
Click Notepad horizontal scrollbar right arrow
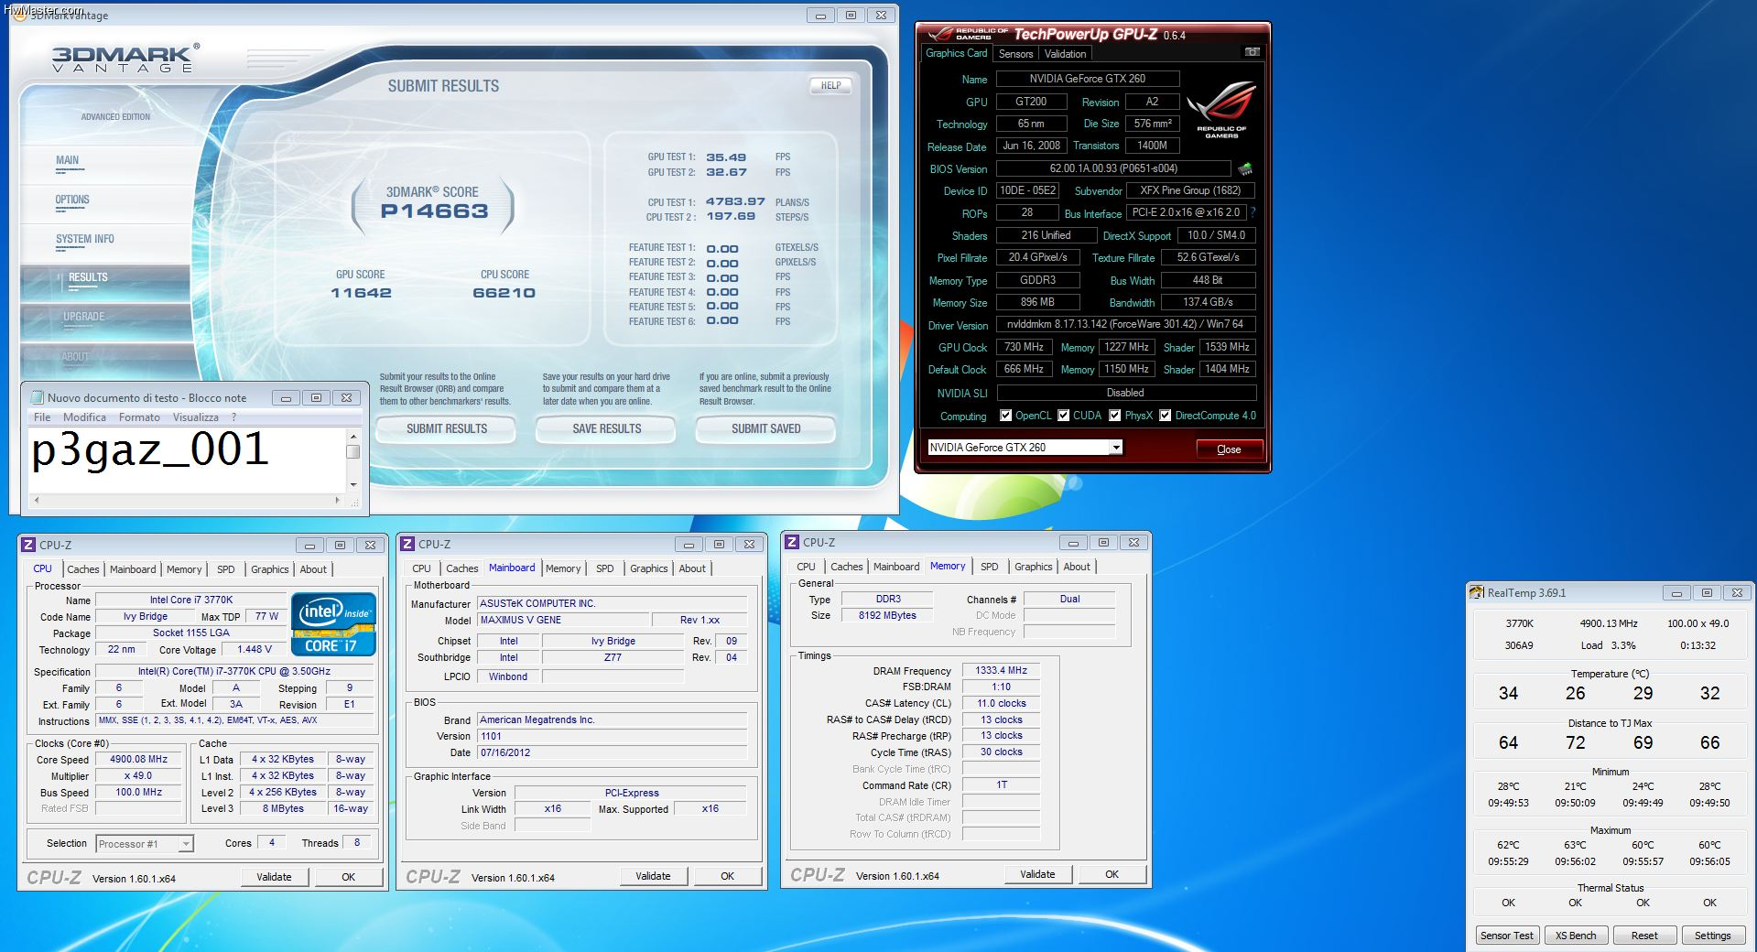337,500
